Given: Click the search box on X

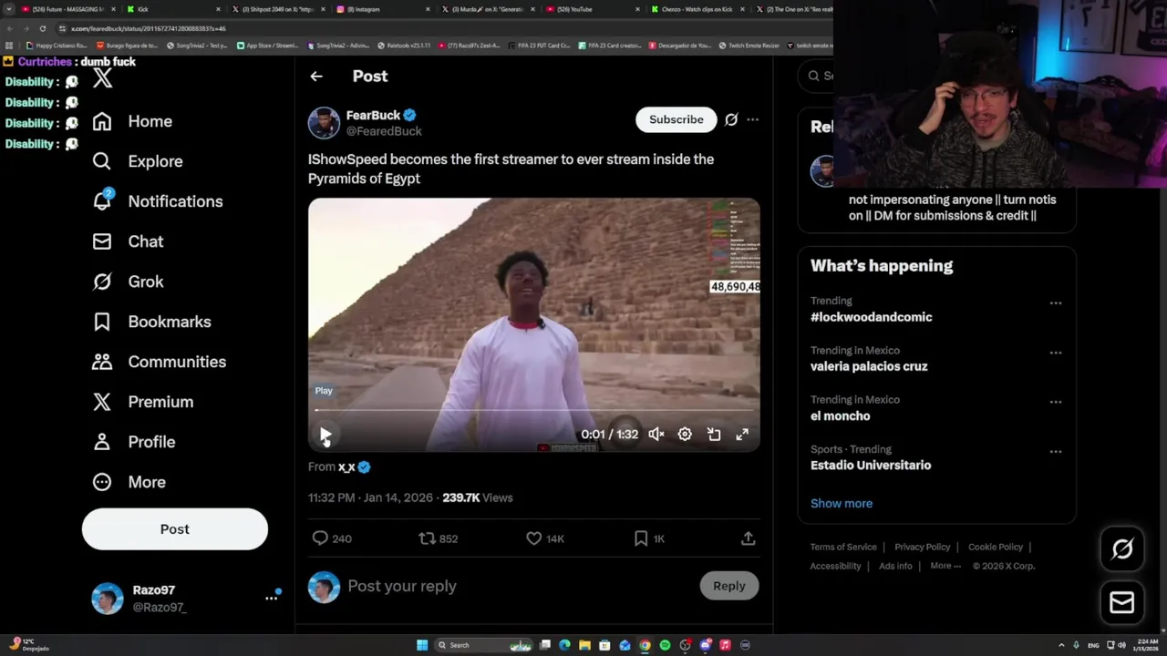Looking at the screenshot, I should (x=816, y=76).
